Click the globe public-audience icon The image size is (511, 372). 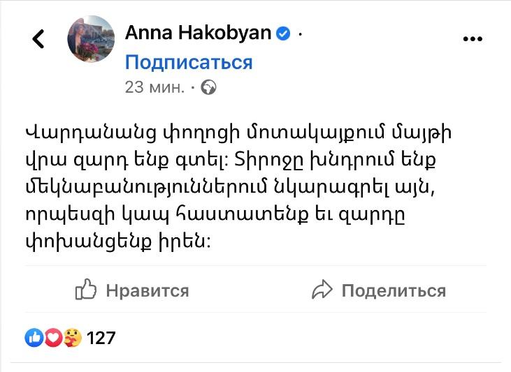[208, 88]
